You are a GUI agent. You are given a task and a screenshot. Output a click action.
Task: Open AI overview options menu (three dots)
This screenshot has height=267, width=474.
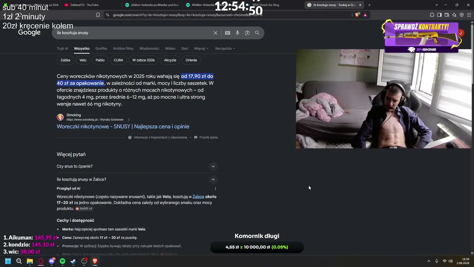pos(215,189)
